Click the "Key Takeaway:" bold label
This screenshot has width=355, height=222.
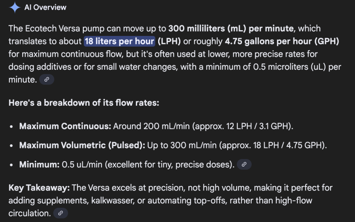[38, 188]
